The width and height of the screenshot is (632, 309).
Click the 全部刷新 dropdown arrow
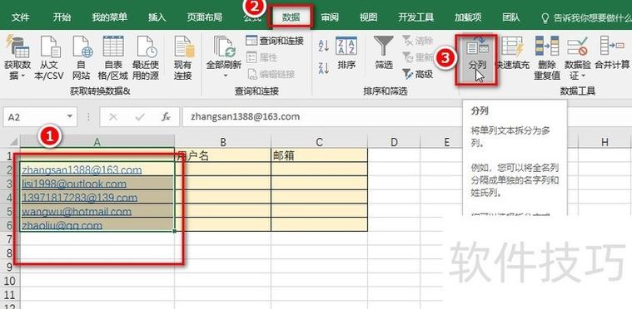pyautogui.click(x=226, y=76)
